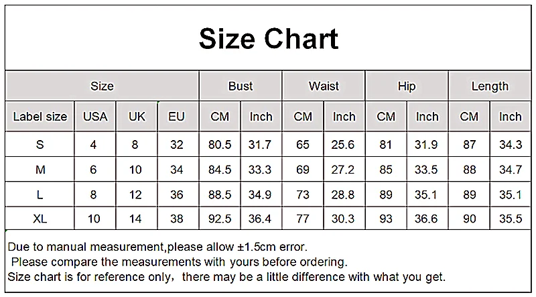Click the USA subheader cell
536x297 pixels.
pos(95,117)
